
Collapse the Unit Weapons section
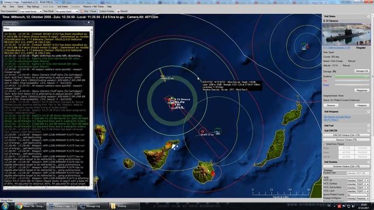click(368, 111)
